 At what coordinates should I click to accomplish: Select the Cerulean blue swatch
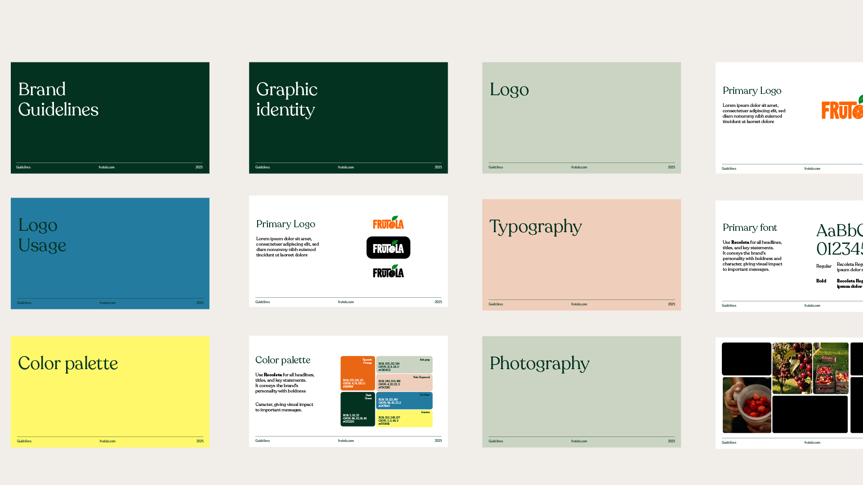(404, 401)
